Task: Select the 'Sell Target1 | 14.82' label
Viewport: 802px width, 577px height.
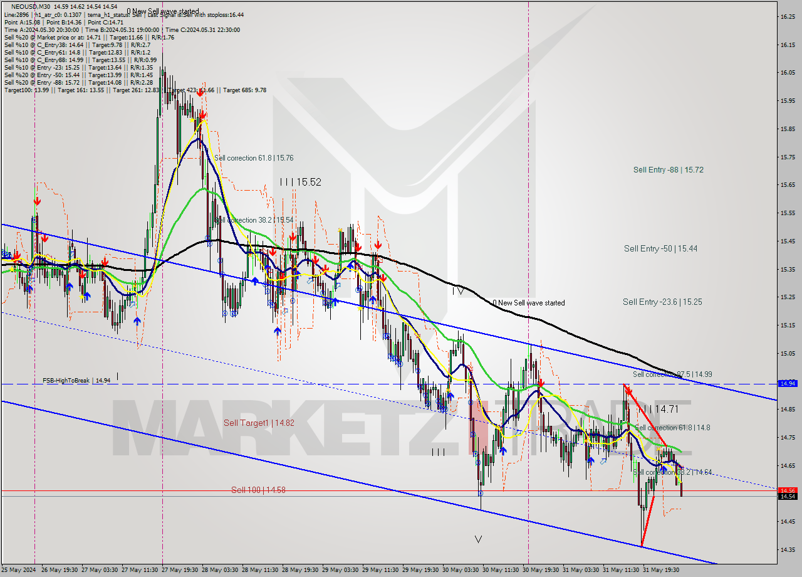Action: click(259, 423)
